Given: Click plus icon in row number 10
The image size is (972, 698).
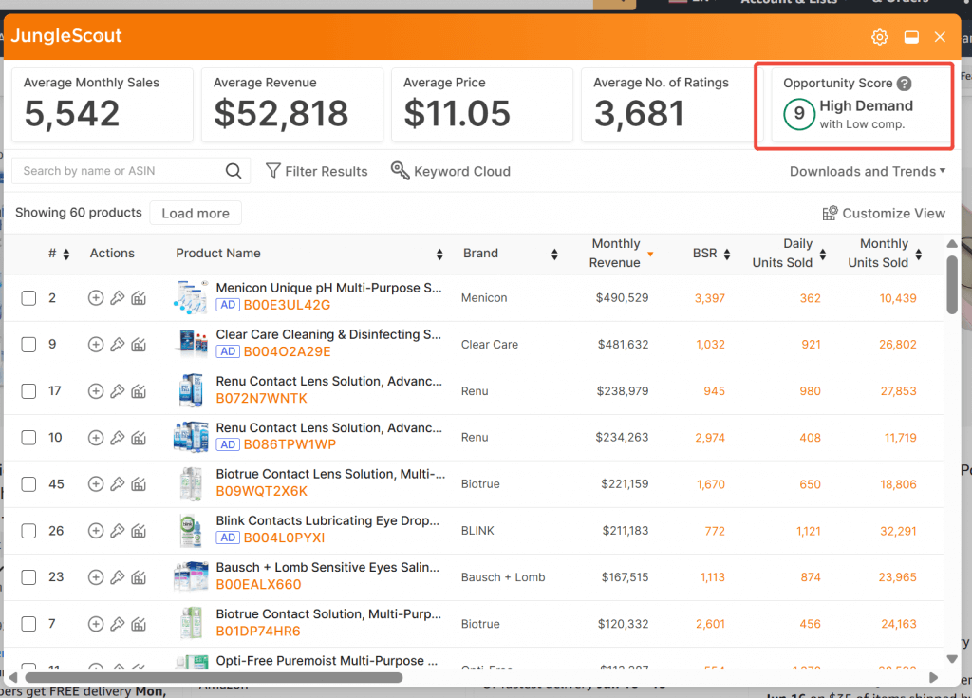Looking at the screenshot, I should point(96,438).
